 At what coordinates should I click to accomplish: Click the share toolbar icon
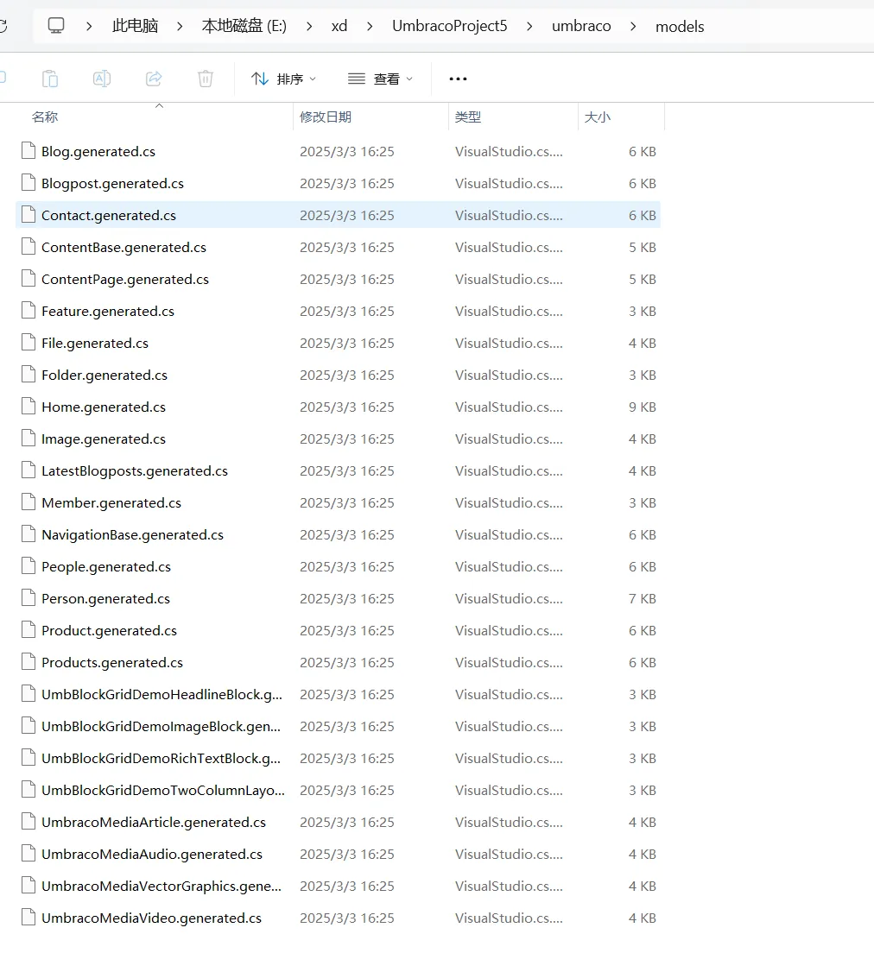tap(154, 79)
